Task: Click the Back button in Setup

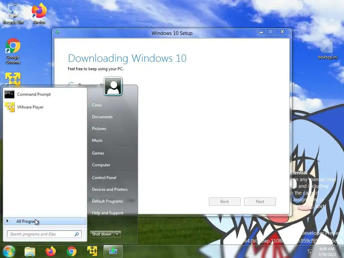Action: click(225, 202)
